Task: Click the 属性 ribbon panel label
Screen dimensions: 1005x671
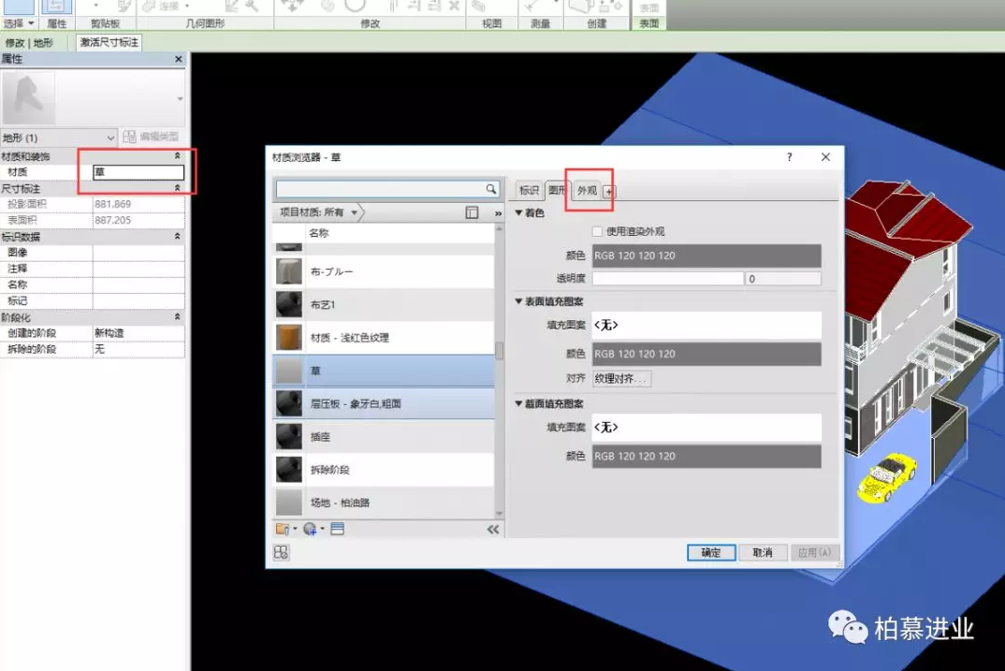Action: [57, 23]
